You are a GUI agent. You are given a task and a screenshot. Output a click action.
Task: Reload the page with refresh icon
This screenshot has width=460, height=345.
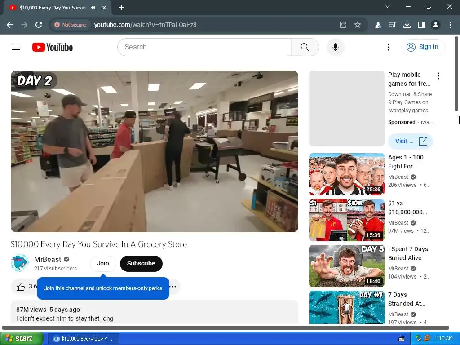coord(39,25)
